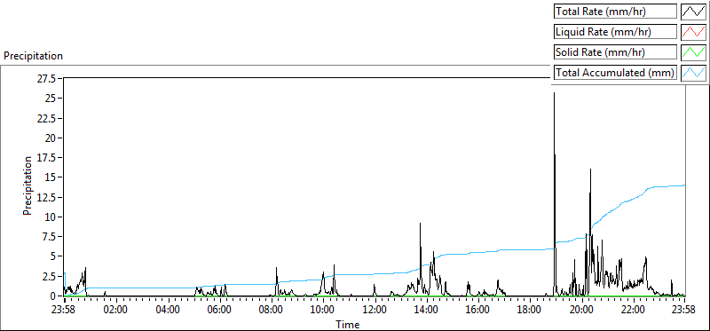Viewport: 710px width, 331px height.
Task: Click the 0 minimum y-axis value
Action: click(53, 296)
